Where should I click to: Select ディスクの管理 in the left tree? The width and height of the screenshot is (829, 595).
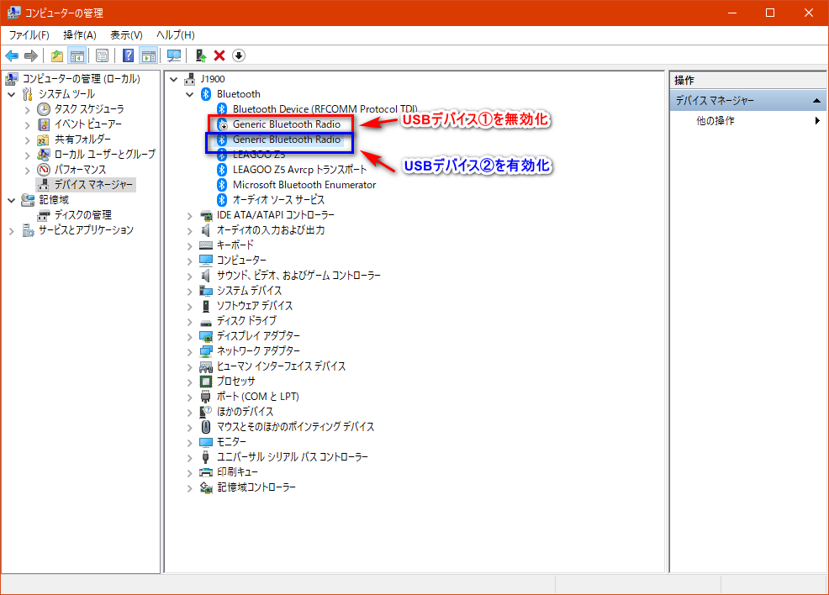[x=82, y=215]
